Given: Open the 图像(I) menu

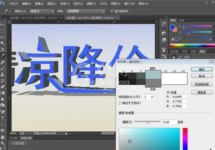Looking at the screenshot, I should 39,4.
